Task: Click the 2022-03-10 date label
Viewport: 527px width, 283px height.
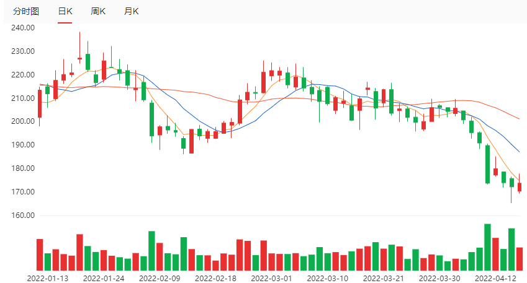Action: click(x=328, y=278)
